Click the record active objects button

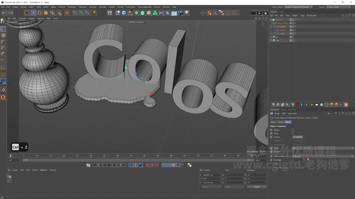pyautogui.click(x=148, y=165)
